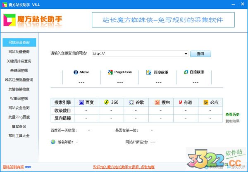Click the 搜索引擎 header cell
The image size is (248, 172).
pyautogui.click(x=62, y=103)
